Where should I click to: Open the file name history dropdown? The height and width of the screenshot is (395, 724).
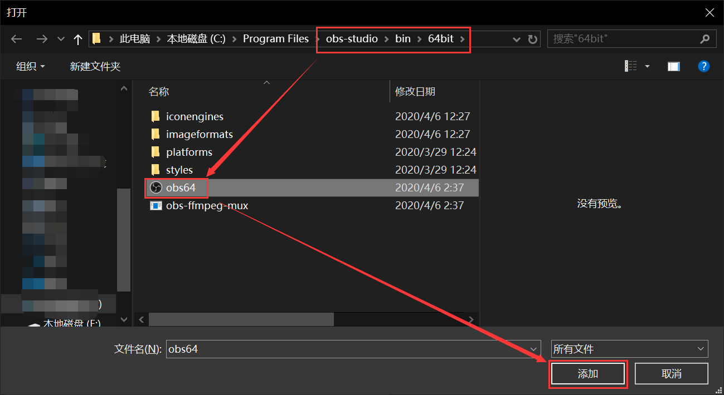[x=534, y=349]
